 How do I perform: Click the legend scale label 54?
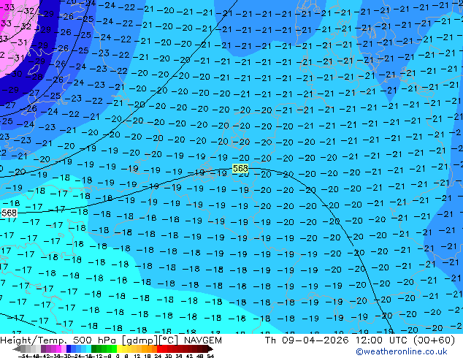click(x=210, y=356)
